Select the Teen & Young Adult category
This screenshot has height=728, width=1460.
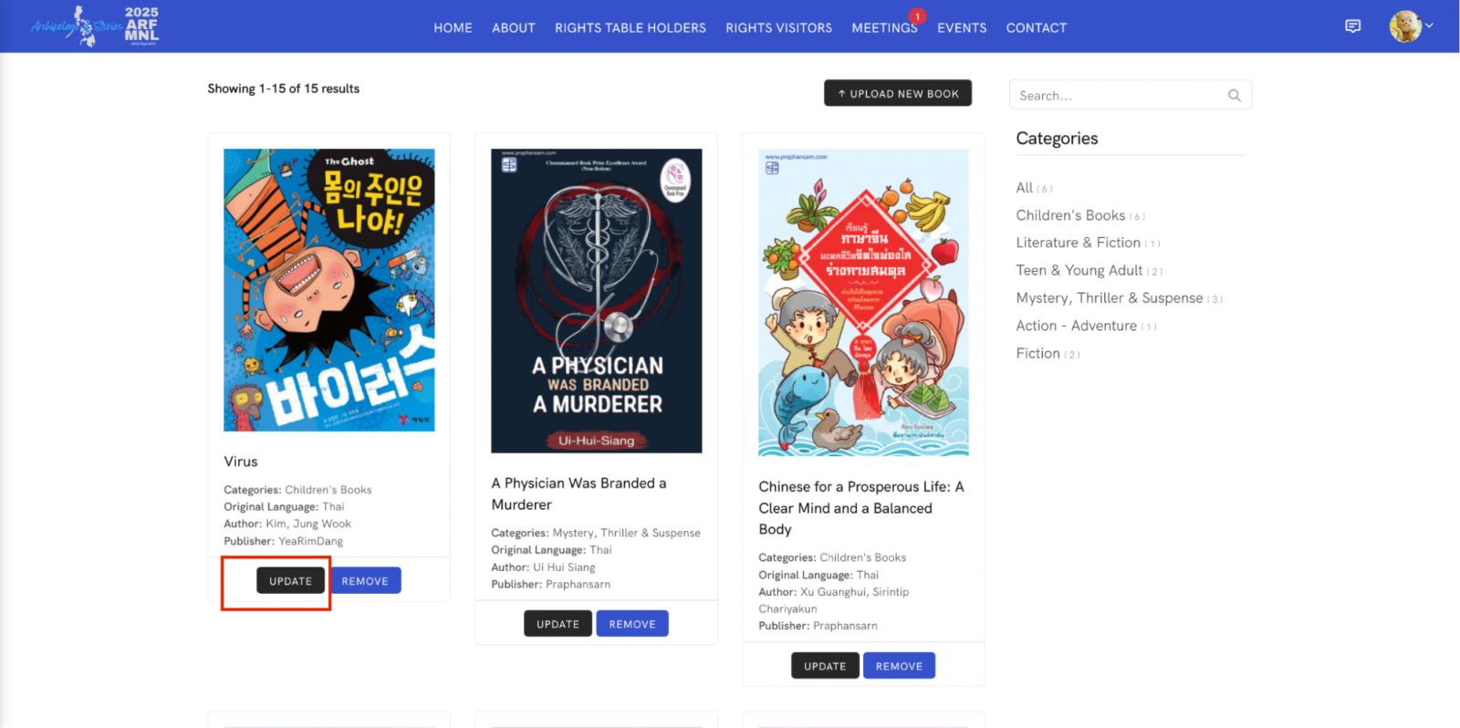1079,270
